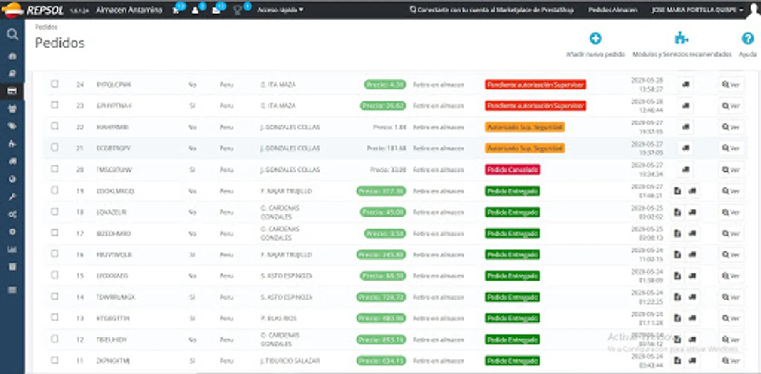The width and height of the screenshot is (761, 374).
Task: Check the checkbox for order 12
Action: (x=55, y=339)
